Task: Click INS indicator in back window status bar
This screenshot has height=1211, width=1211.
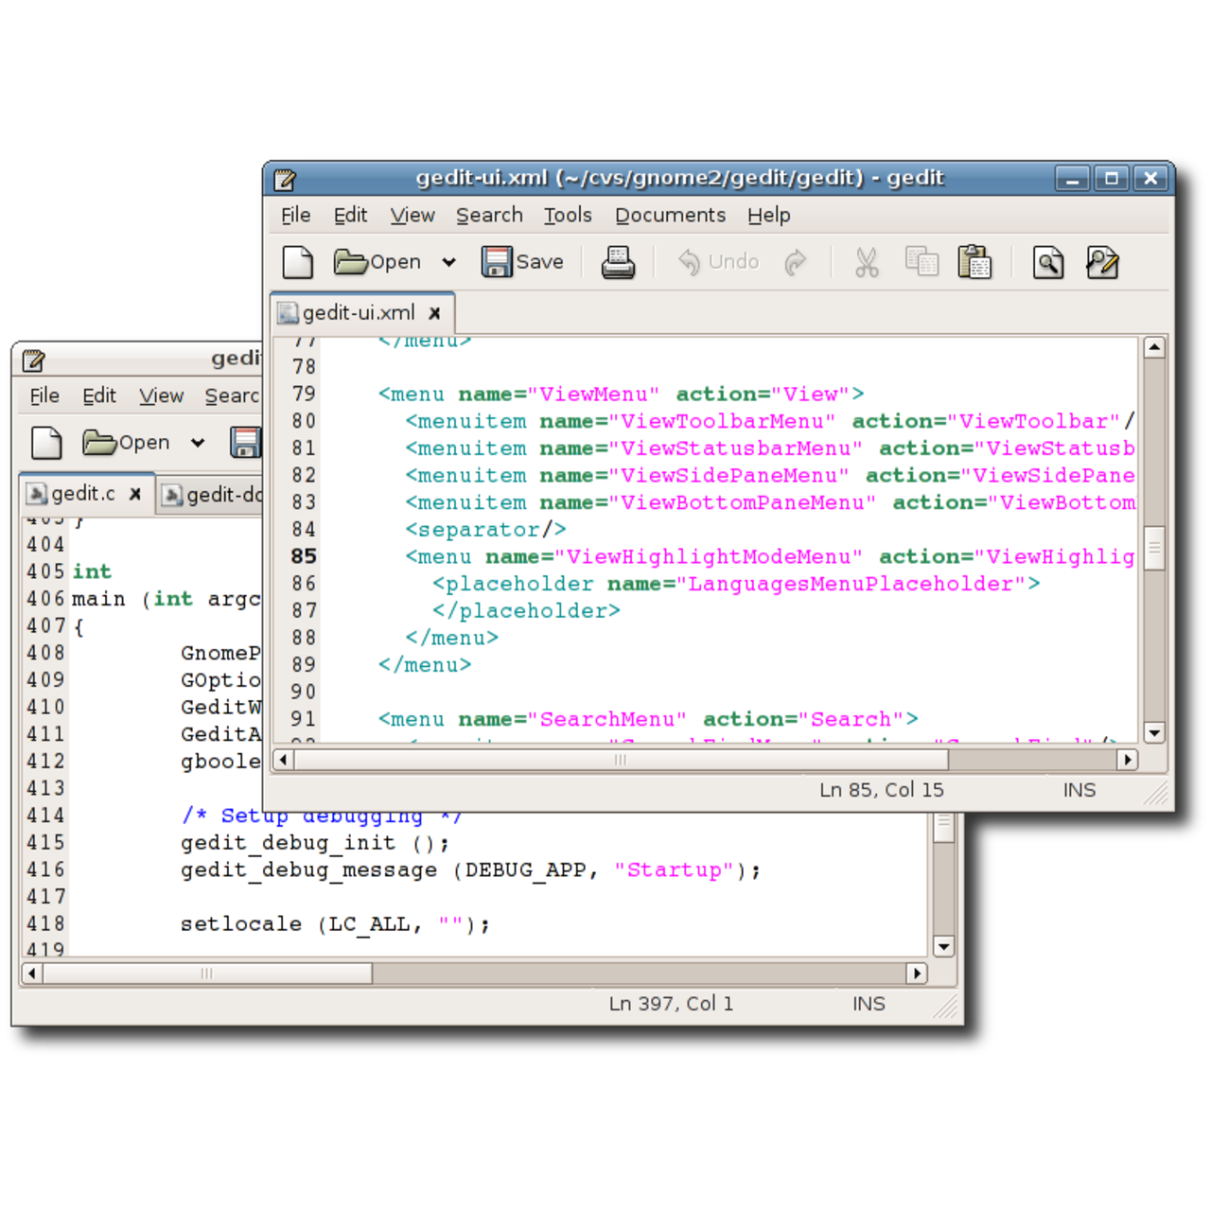Action: [x=869, y=1004]
